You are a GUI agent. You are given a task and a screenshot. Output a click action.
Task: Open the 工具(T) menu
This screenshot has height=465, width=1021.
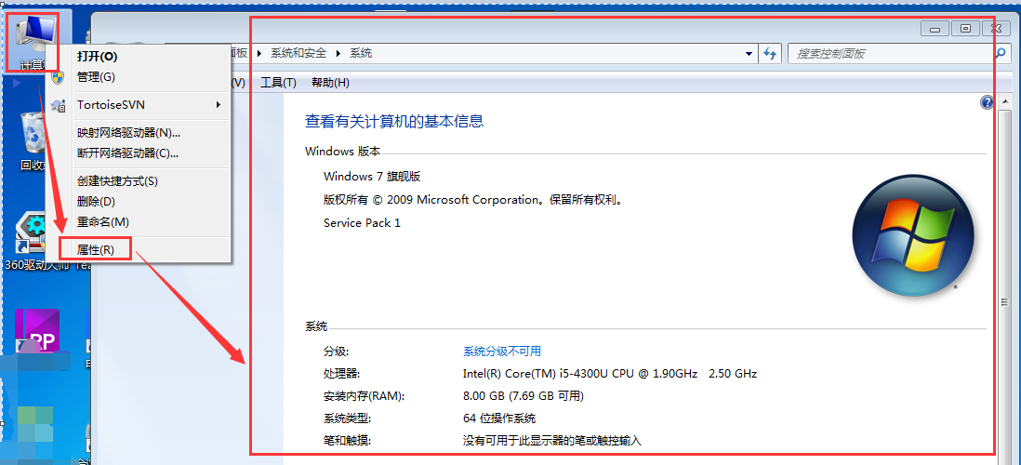click(278, 83)
